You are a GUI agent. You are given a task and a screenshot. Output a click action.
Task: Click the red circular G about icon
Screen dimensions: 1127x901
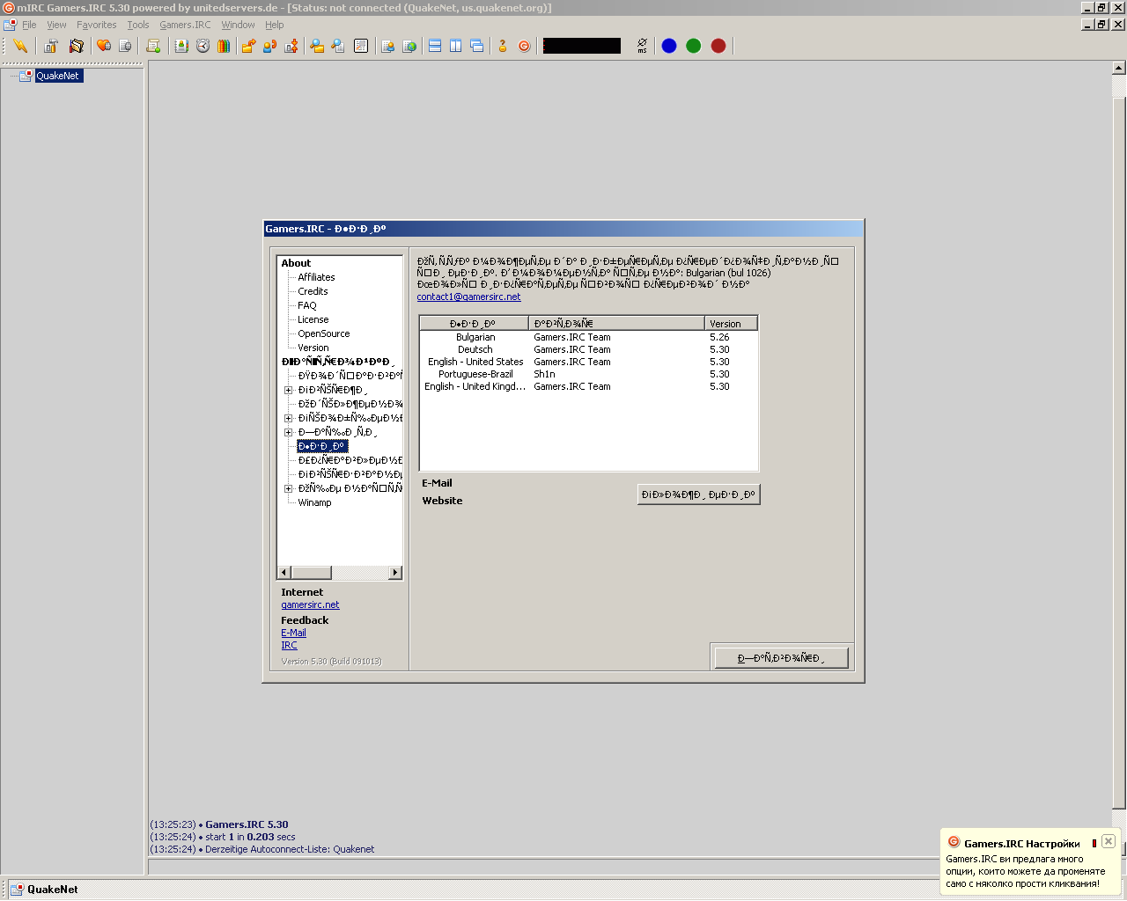pyautogui.click(x=524, y=46)
